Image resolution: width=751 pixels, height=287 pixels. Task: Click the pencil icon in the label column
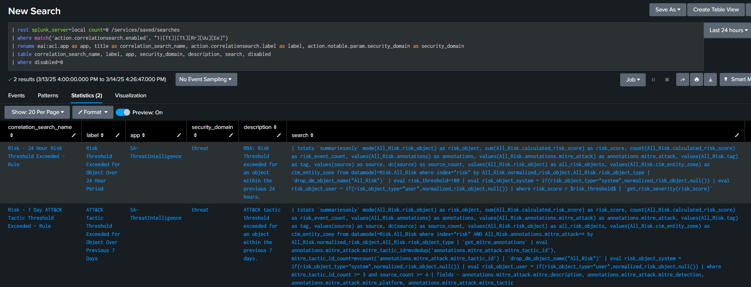tap(117, 135)
